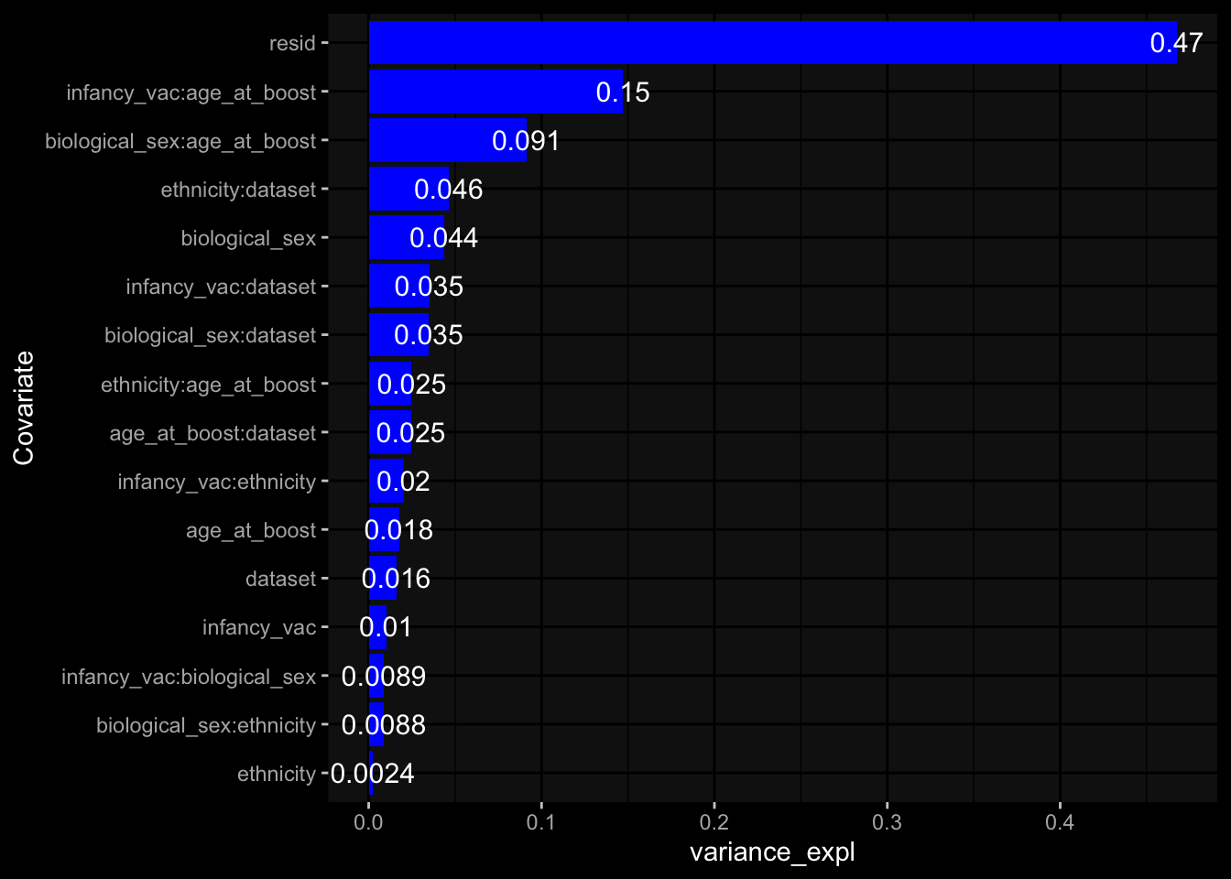Click the 0.0088 bar value label
1231x879 pixels.
(384, 725)
